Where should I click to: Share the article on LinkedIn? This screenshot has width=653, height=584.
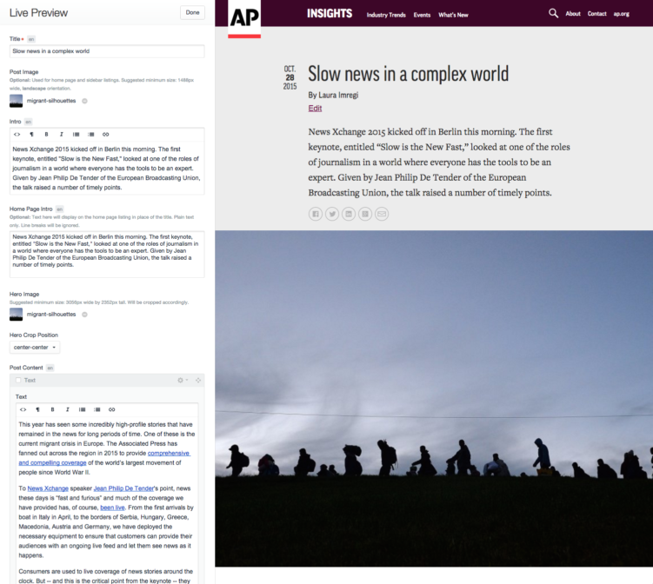[x=349, y=214]
